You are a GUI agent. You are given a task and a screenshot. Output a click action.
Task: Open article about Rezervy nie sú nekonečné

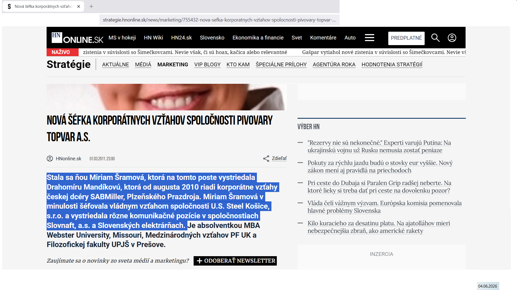(x=379, y=146)
